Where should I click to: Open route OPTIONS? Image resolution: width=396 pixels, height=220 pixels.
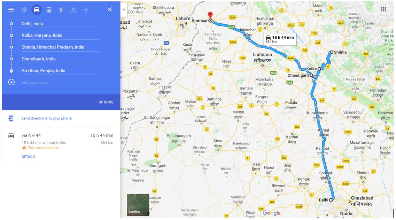click(106, 102)
